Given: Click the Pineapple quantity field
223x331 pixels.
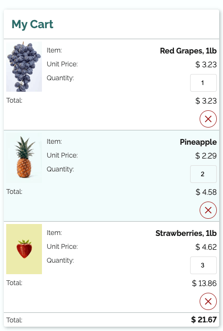Looking at the screenshot, I should 203,174.
